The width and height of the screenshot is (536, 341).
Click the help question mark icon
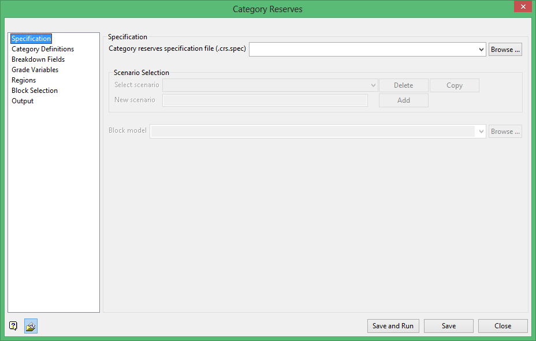[13, 327]
